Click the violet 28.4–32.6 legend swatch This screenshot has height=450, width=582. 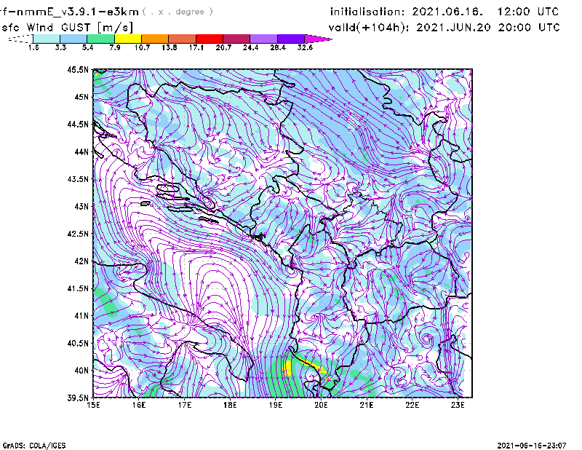[291, 39]
